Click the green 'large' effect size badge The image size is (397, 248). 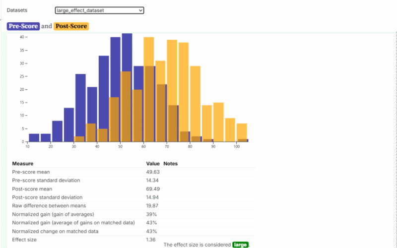click(x=240, y=245)
